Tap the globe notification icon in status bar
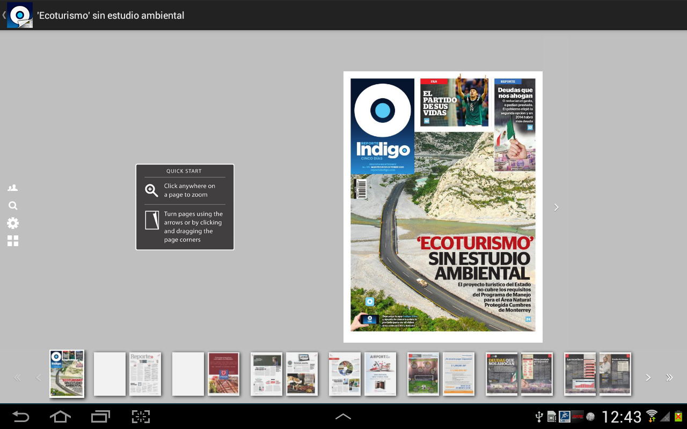687x429 pixels. 590,417
